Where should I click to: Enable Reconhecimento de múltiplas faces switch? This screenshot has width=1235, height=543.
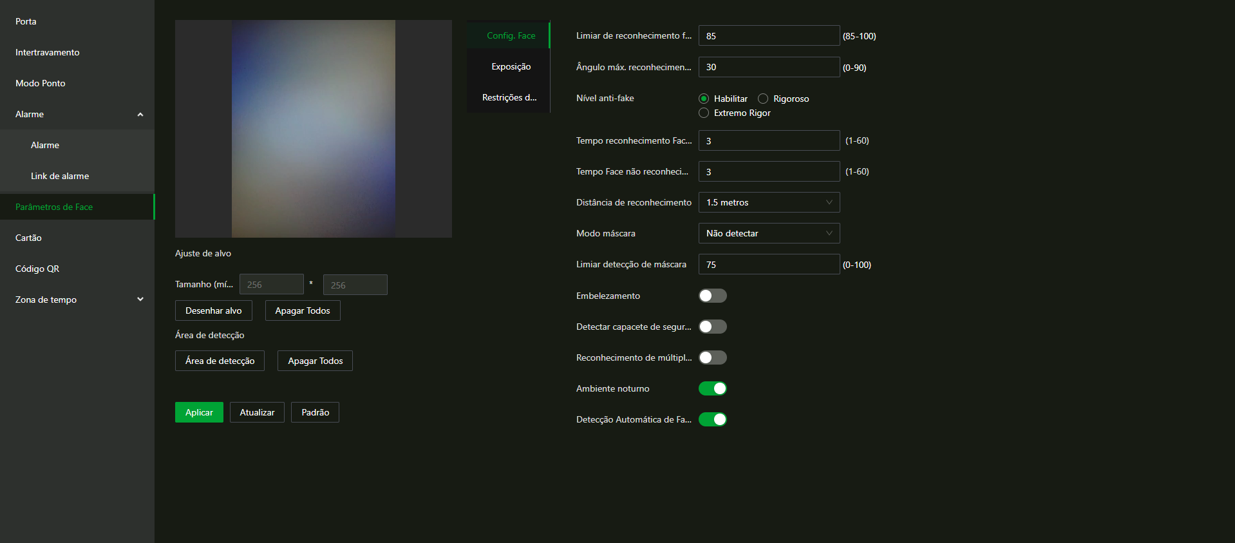pos(713,357)
